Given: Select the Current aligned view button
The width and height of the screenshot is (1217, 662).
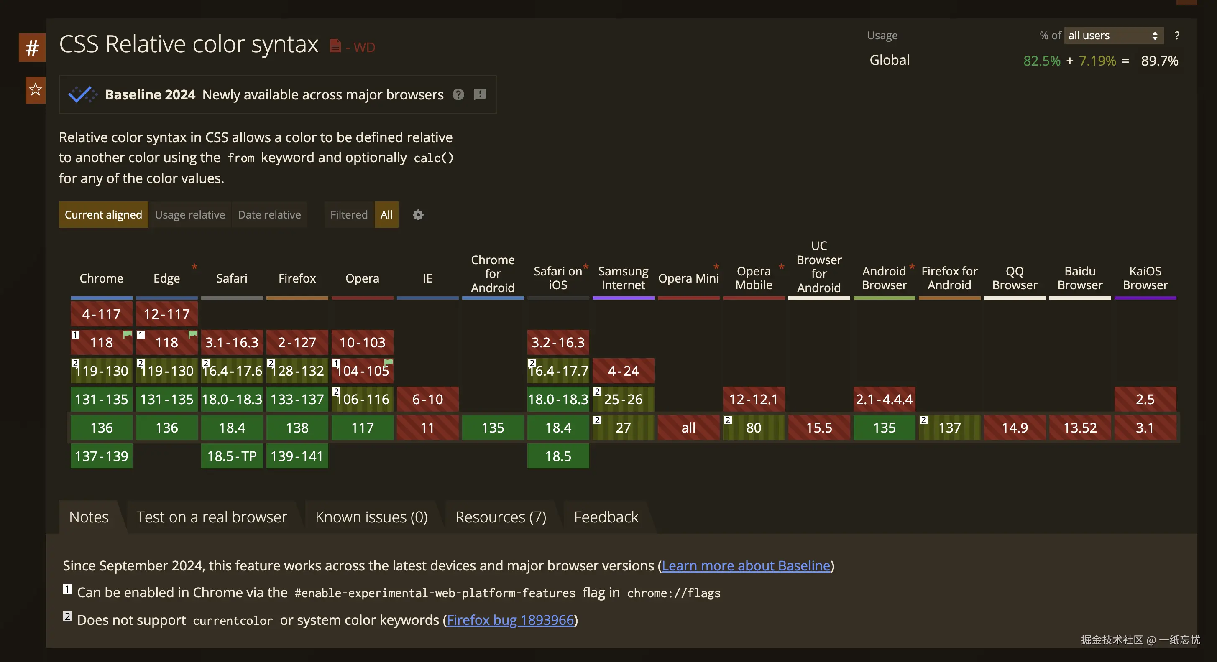Looking at the screenshot, I should [103, 215].
